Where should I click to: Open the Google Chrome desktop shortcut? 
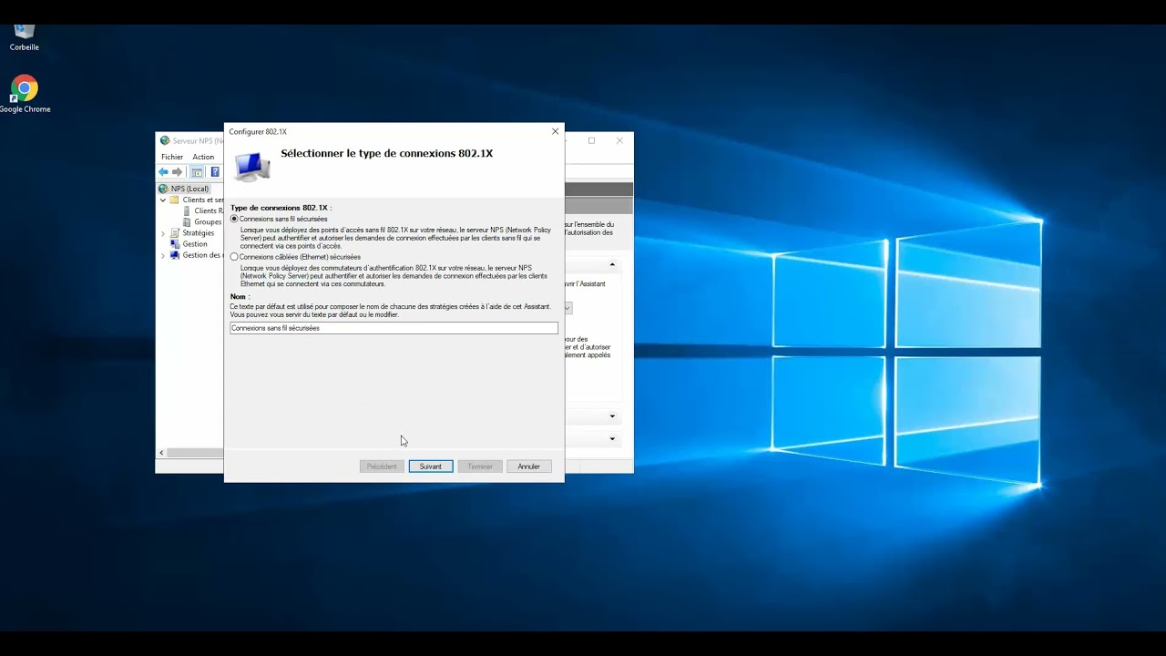point(25,94)
